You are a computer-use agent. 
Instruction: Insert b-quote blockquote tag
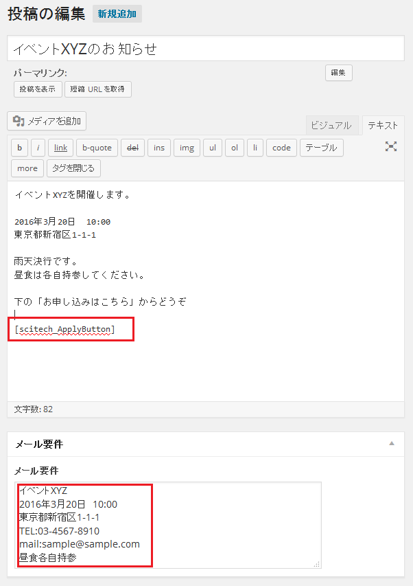[97, 148]
